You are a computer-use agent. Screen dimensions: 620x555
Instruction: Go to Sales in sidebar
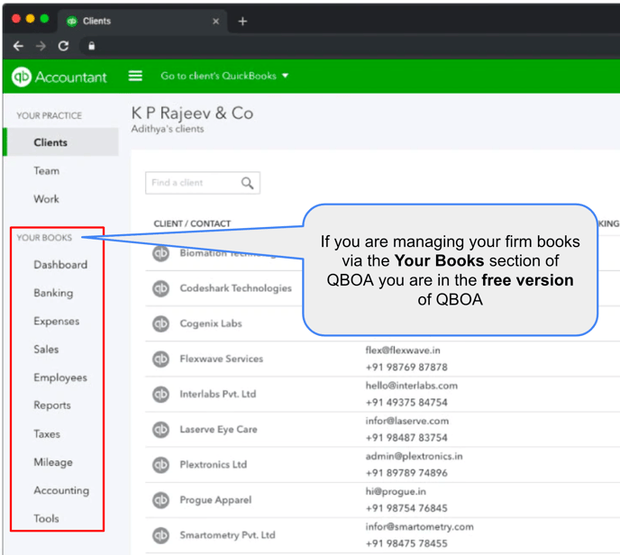(x=46, y=349)
